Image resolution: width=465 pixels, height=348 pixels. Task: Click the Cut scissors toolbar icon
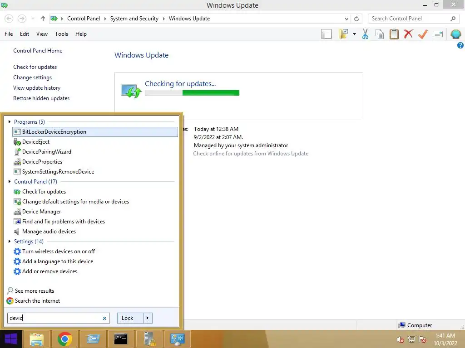pos(366,34)
